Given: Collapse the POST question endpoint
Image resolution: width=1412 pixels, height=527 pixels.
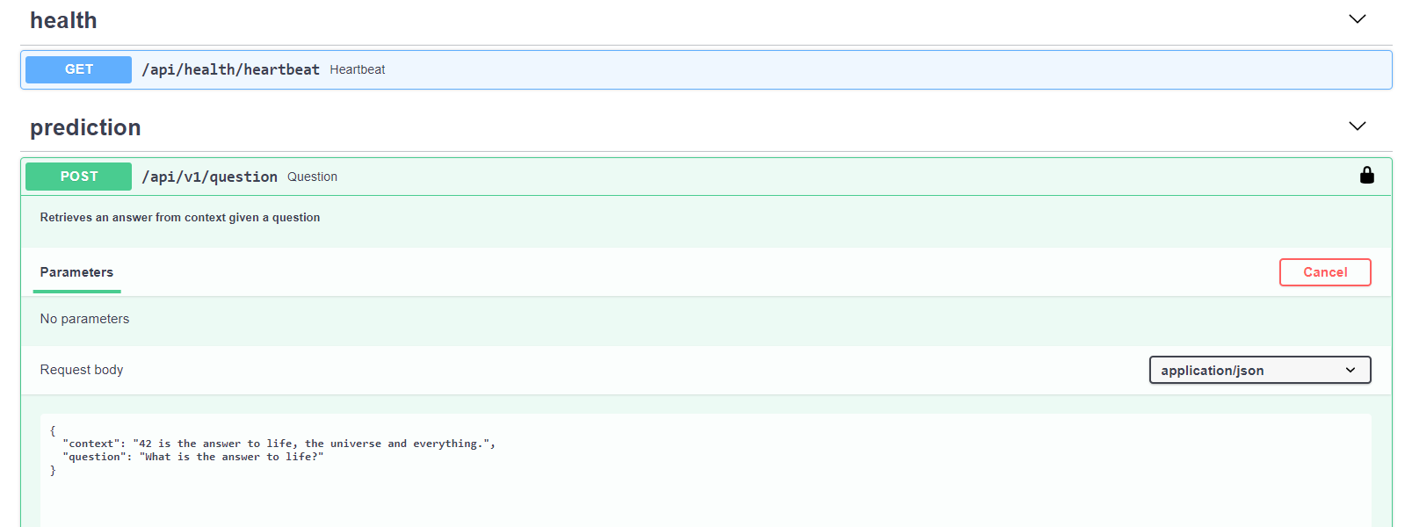Looking at the screenshot, I should point(706,177).
